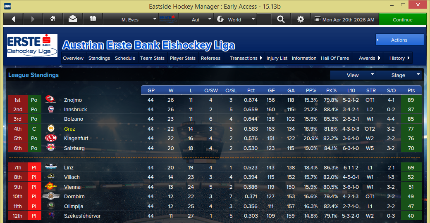Image resolution: width=430 pixels, height=223 pixels.
Task: Open the Bolzano team link
Action: [74, 119]
